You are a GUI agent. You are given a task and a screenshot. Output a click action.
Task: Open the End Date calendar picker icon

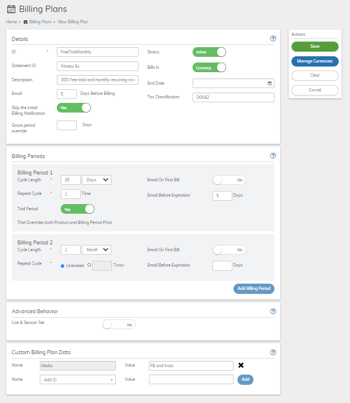(269, 84)
